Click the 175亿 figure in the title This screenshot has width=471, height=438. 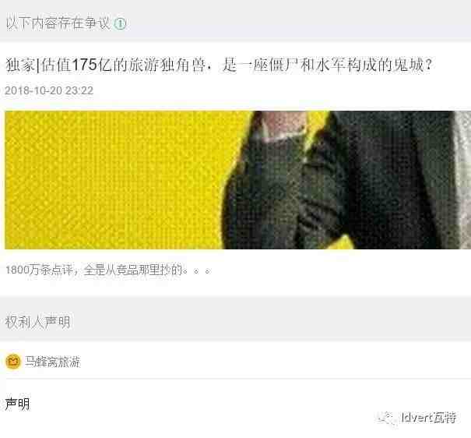coord(92,65)
